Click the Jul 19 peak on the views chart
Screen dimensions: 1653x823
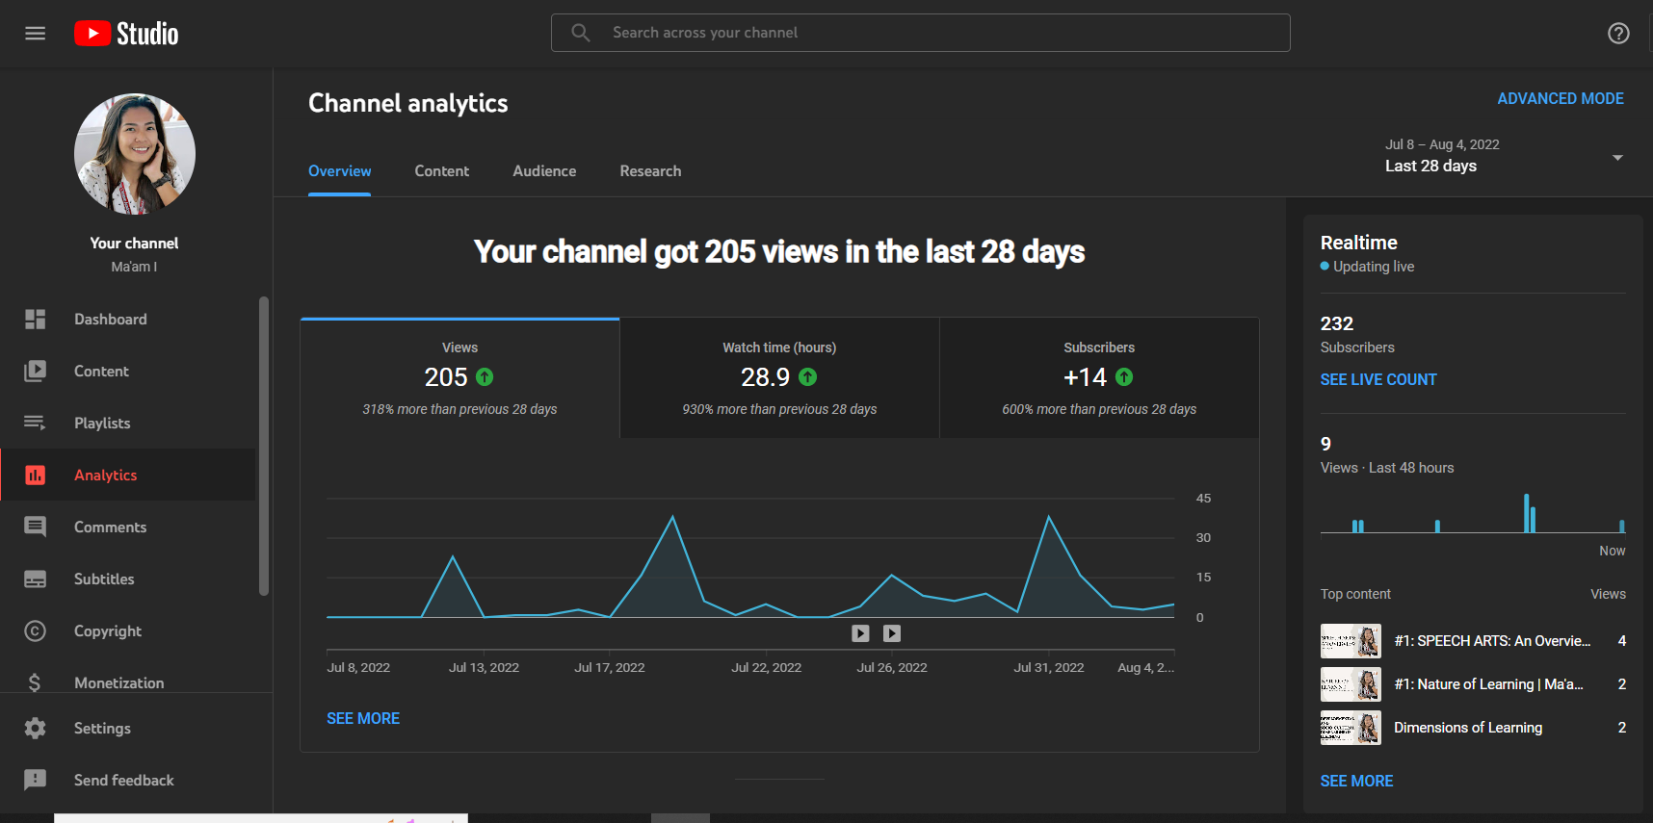672,518
